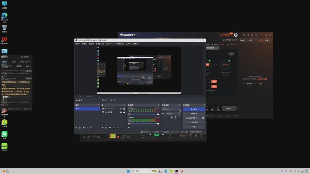Screen dimensions: 310x174
Task: Open 视图(V) menu in OBS
Action: 91,44
